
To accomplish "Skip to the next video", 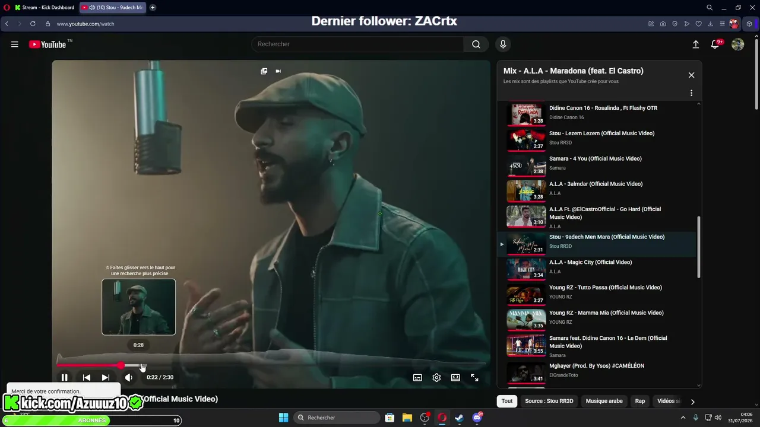I will tap(106, 377).
